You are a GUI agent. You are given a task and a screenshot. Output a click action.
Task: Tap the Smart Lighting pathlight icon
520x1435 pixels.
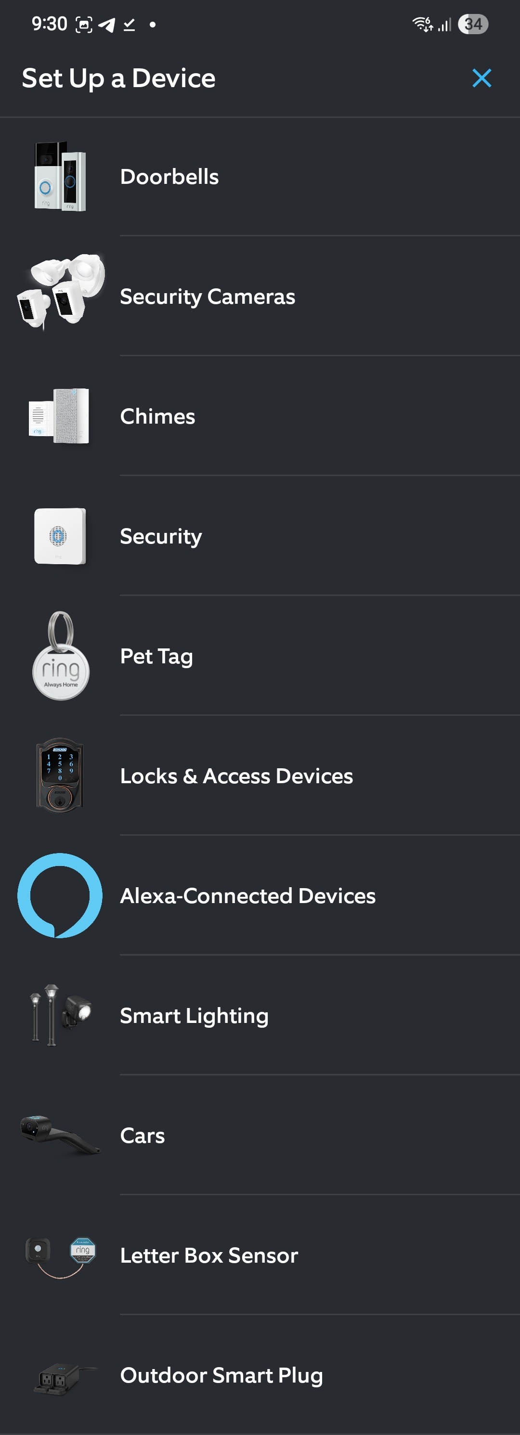(x=60, y=1015)
